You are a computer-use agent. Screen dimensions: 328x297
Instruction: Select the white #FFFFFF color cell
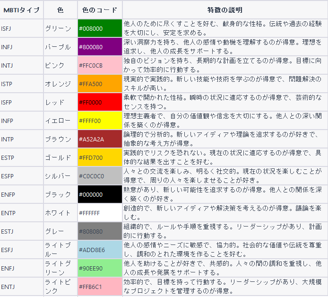pos(100,213)
